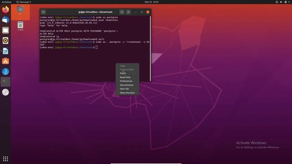Expand the Terminal app menu in top bar
Viewport: 292px width, 164px height.
[x=24, y=2]
